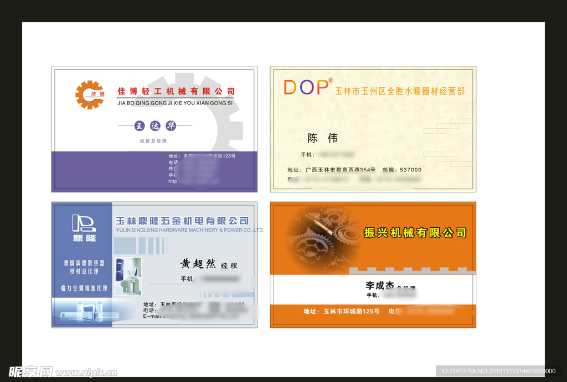Screen dimensions: 567x382
Task: Click the 佳博轻工机械有限公司 company title
Action: click(176, 91)
